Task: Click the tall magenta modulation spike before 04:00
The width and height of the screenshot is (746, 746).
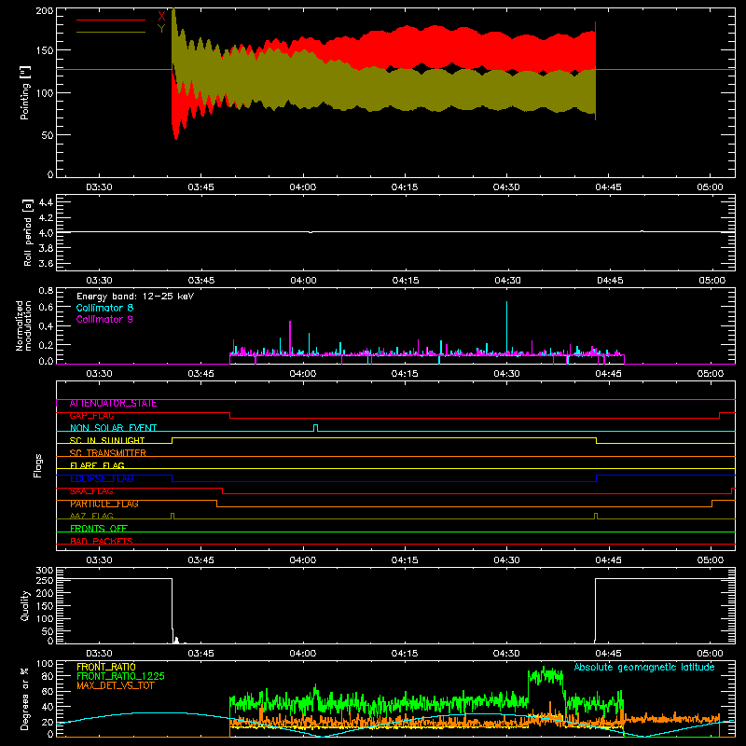Action: point(290,338)
